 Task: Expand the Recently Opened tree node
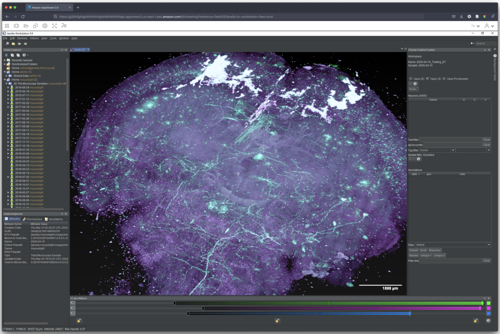pyautogui.click(x=5, y=60)
